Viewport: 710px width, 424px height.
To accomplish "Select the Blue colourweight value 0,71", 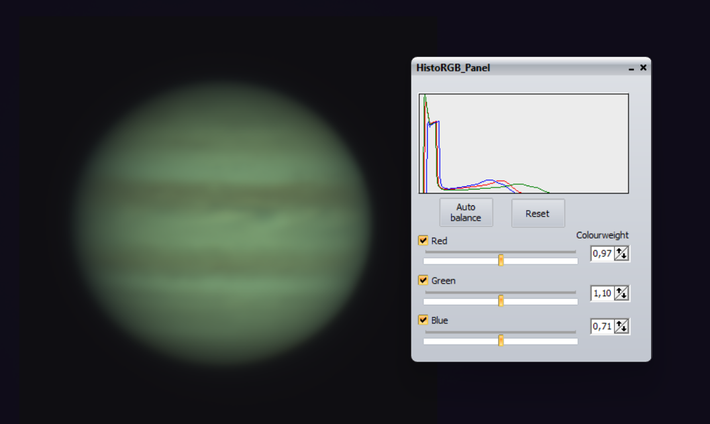I will click(602, 326).
